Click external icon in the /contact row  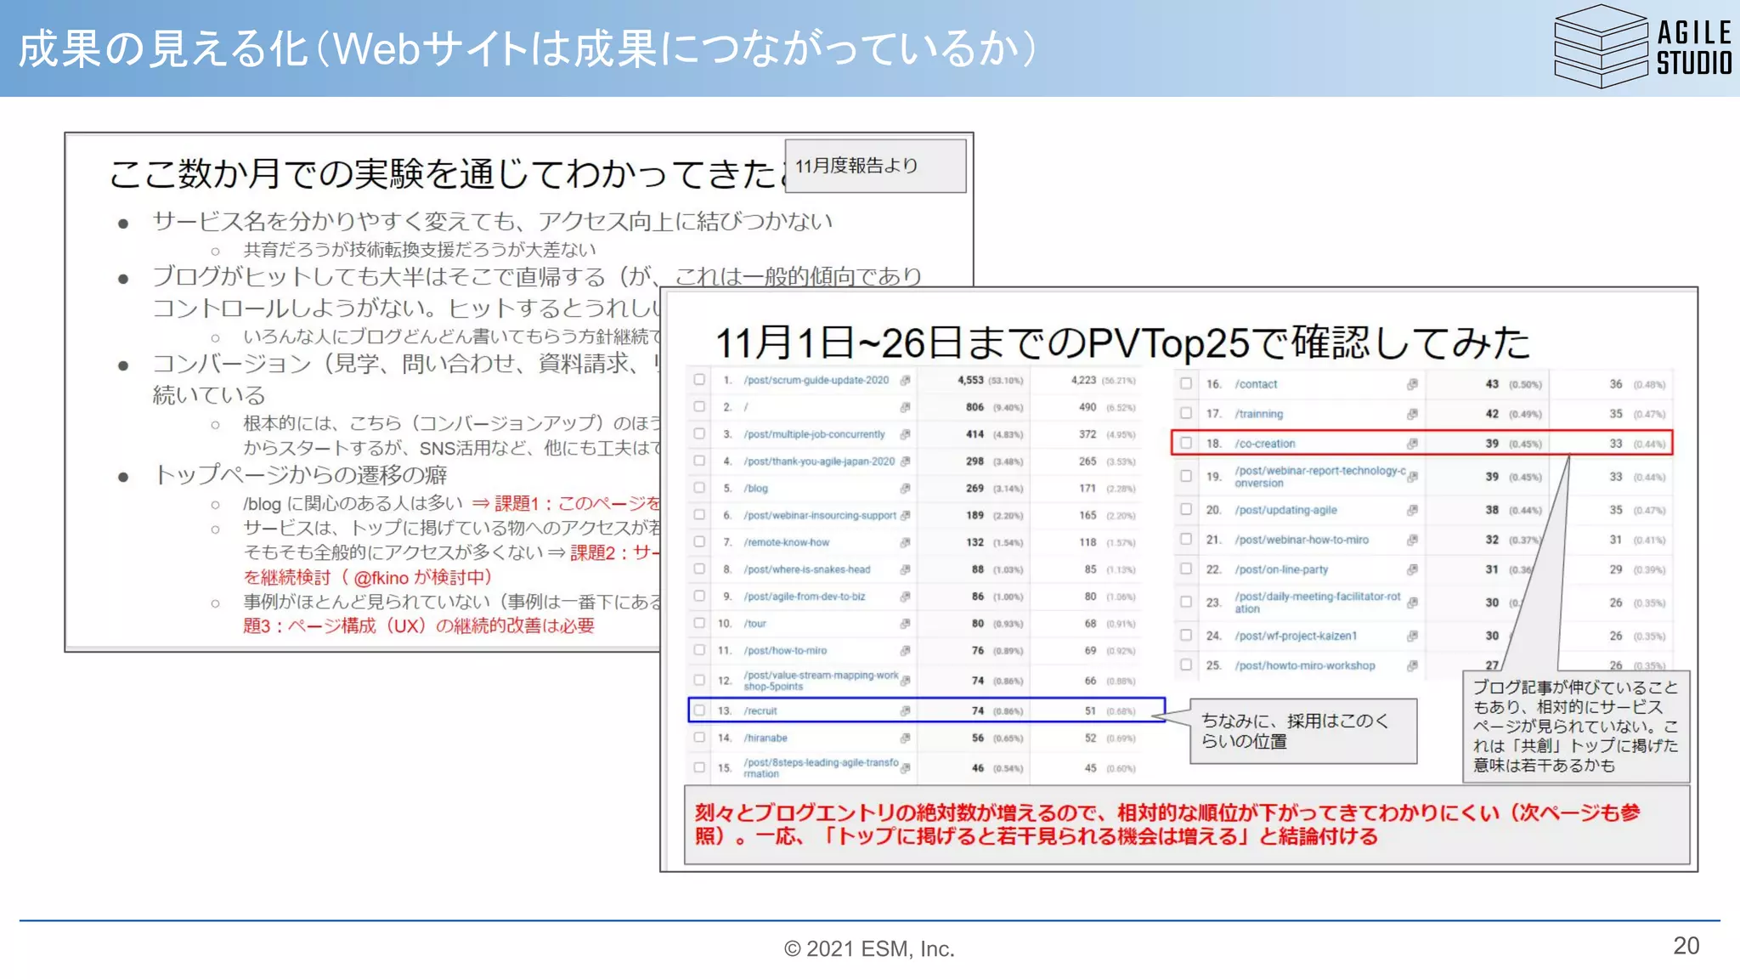(1412, 384)
